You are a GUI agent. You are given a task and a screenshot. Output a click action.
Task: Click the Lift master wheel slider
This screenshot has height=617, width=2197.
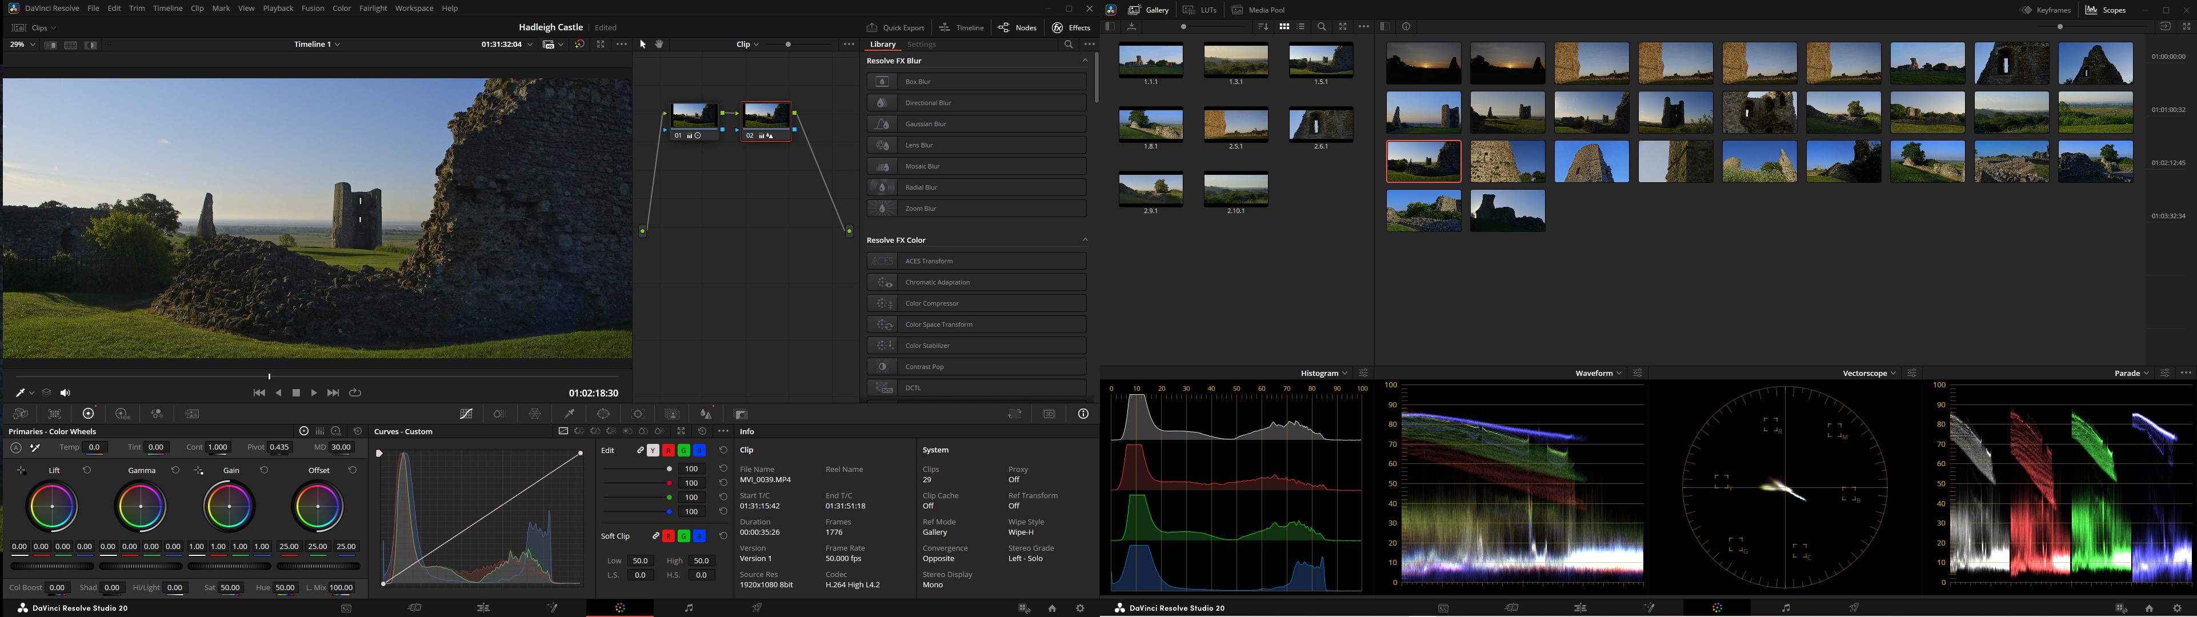point(52,566)
